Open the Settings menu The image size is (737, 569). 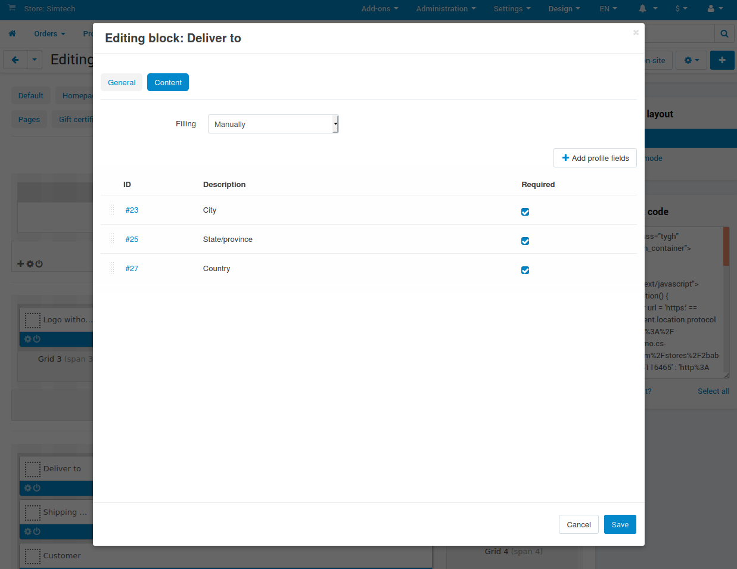512,9
